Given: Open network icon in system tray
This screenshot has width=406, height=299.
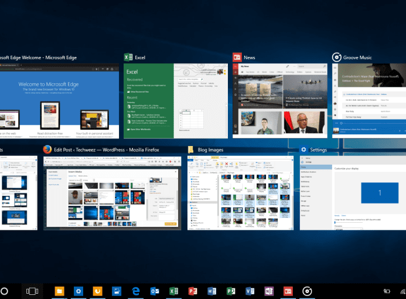Looking at the screenshot, I should pyautogui.click(x=403, y=291).
